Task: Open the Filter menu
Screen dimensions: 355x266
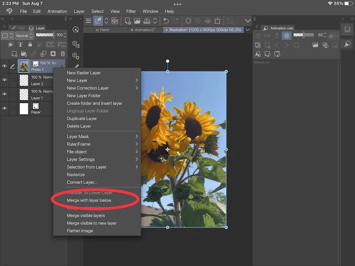Action: pyautogui.click(x=131, y=12)
